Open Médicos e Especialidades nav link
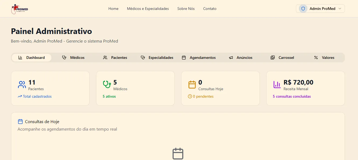Image resolution: width=358 pixels, height=160 pixels. click(x=148, y=9)
